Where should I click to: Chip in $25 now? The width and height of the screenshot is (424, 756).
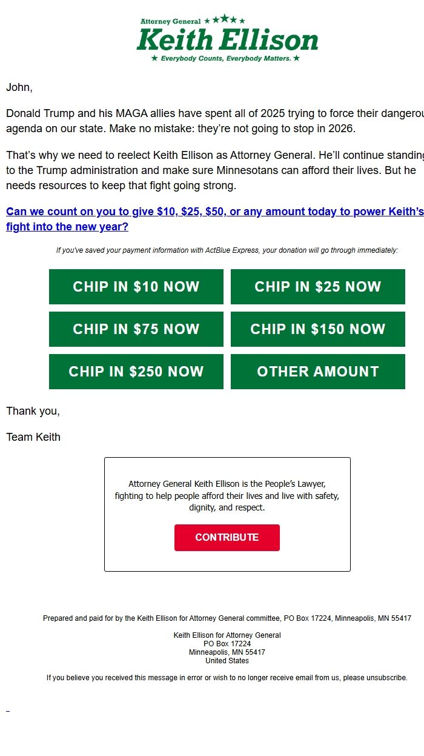317,286
